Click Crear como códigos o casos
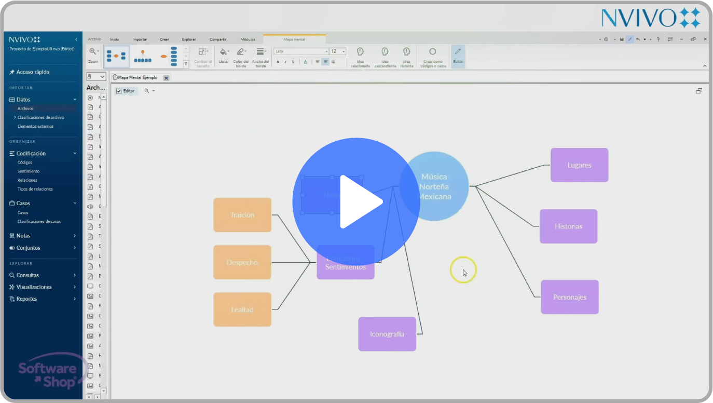The width and height of the screenshot is (713, 403). (x=433, y=57)
